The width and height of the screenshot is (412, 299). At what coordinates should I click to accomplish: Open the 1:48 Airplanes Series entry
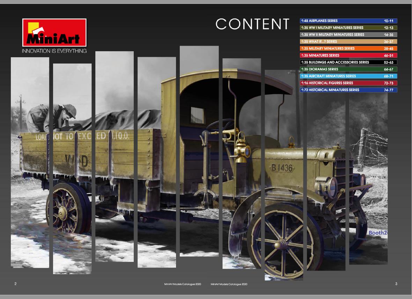[348, 21]
